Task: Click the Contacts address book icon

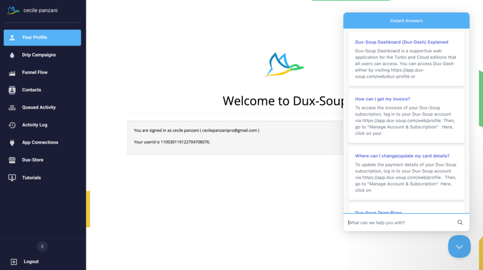Action: click(12, 90)
